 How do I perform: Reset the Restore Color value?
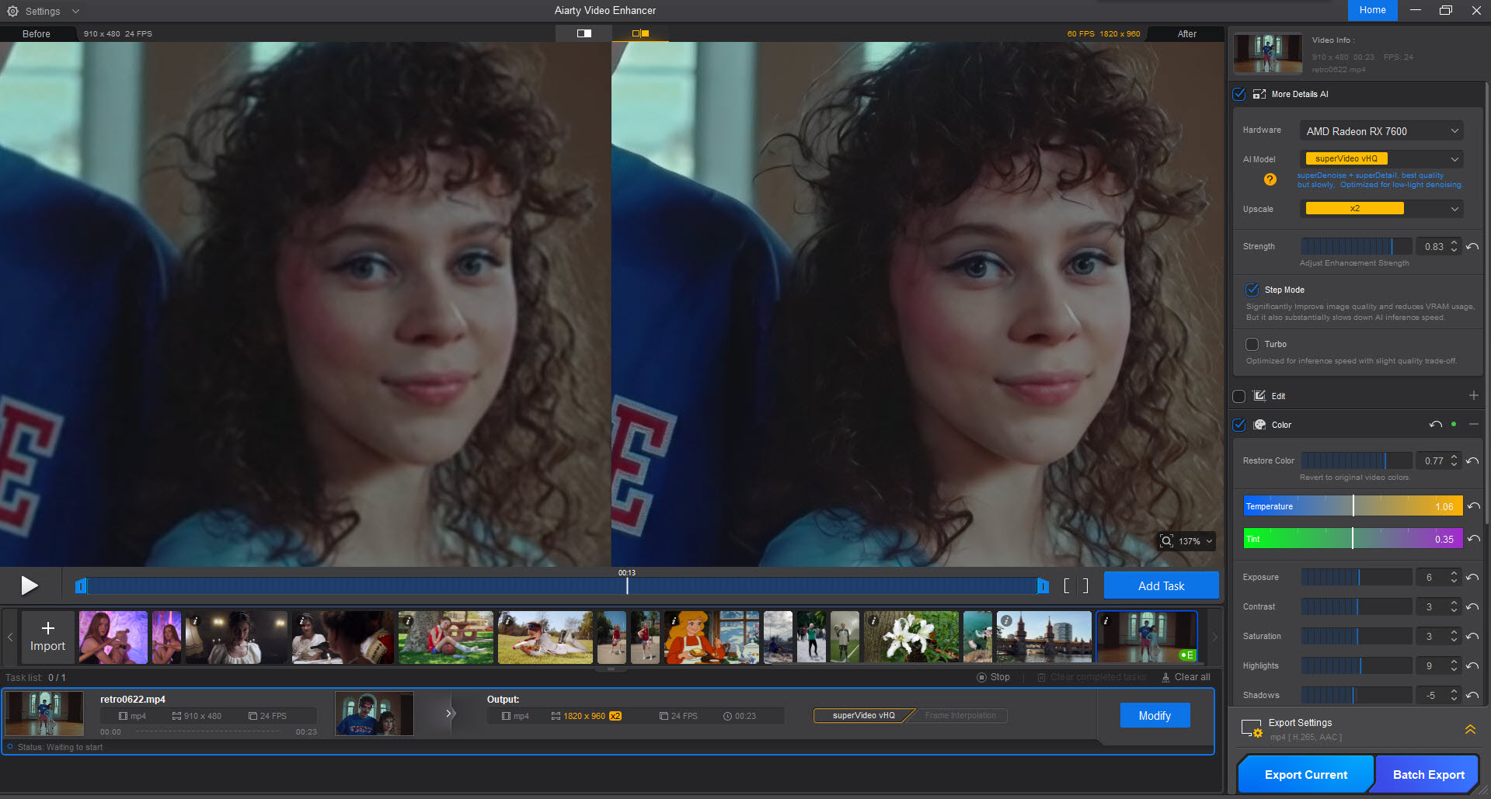(1472, 461)
